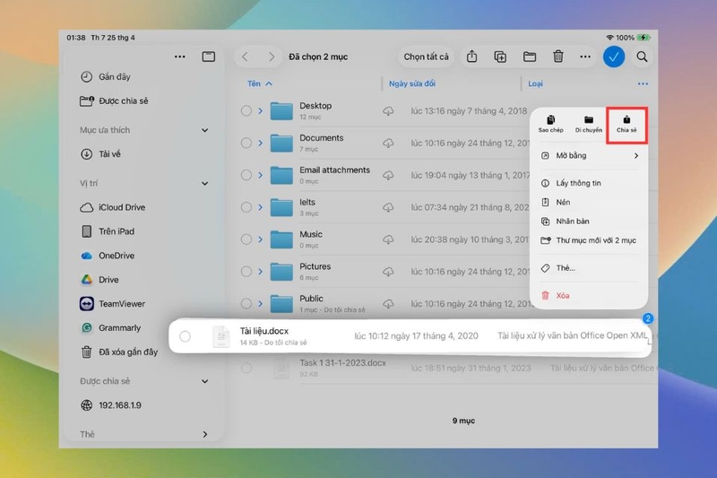This screenshot has height=478, width=717.
Task: Collapse the Mục ưa thích section
Action: point(205,130)
